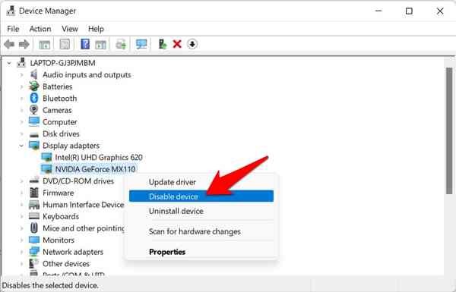Go forward with the toolbar forward arrow
The height and width of the screenshot is (292, 456).
point(24,45)
